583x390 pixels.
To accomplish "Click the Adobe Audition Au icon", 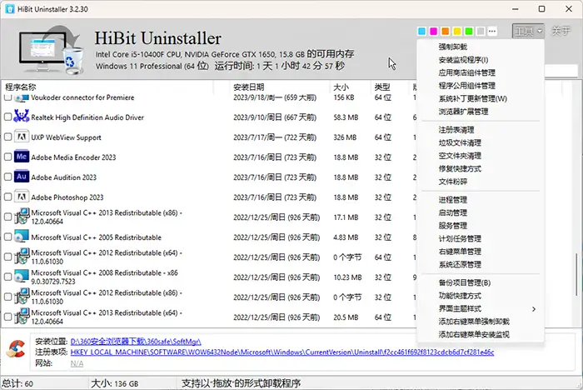I will click(21, 177).
